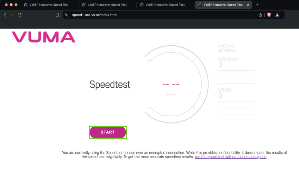299x179 pixels.
Task: Switch to the first Handover Speed Test tab
Action: click(x=49, y=5)
